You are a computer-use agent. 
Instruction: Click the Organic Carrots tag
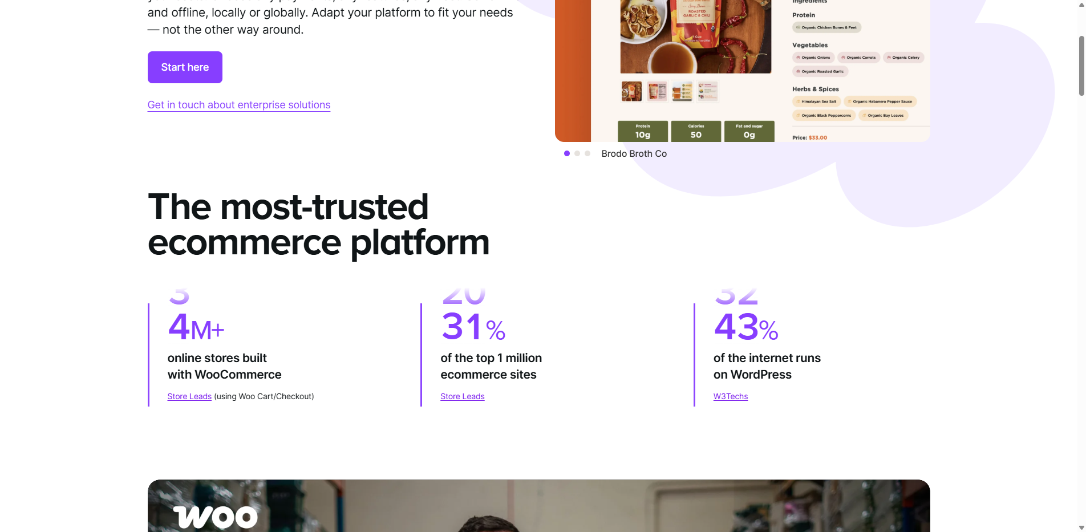pyautogui.click(x=858, y=57)
